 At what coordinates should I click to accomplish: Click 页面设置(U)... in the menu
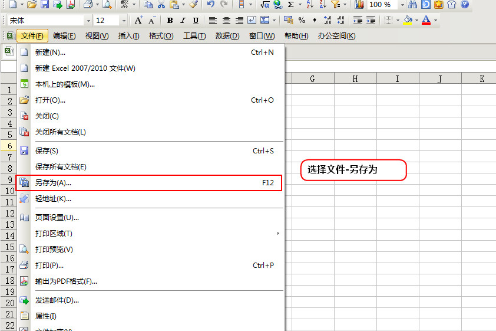click(x=57, y=218)
